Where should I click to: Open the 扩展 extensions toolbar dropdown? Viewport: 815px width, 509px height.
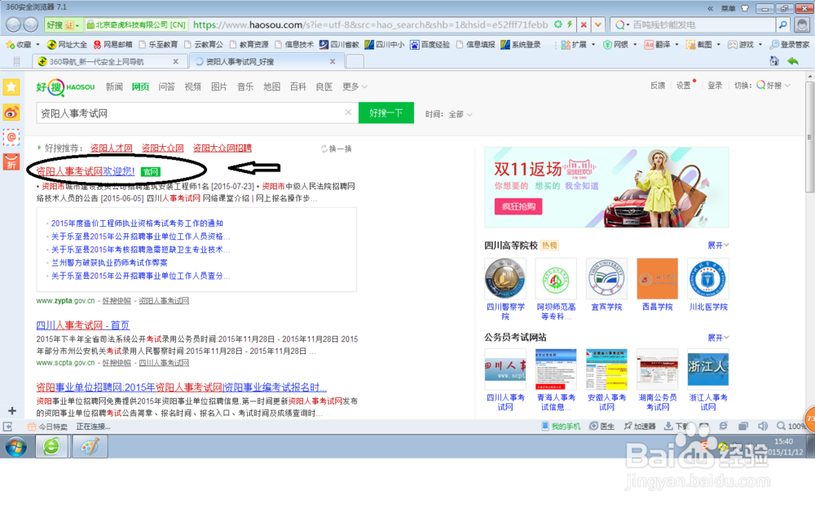(578, 45)
